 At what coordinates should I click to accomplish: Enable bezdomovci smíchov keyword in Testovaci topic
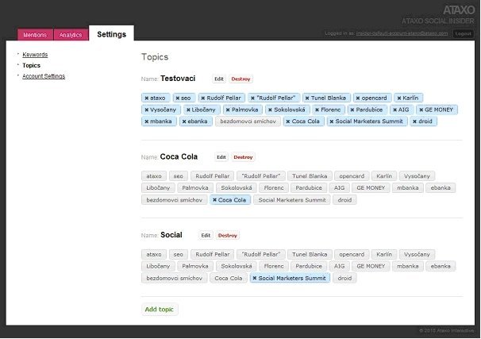pos(248,121)
